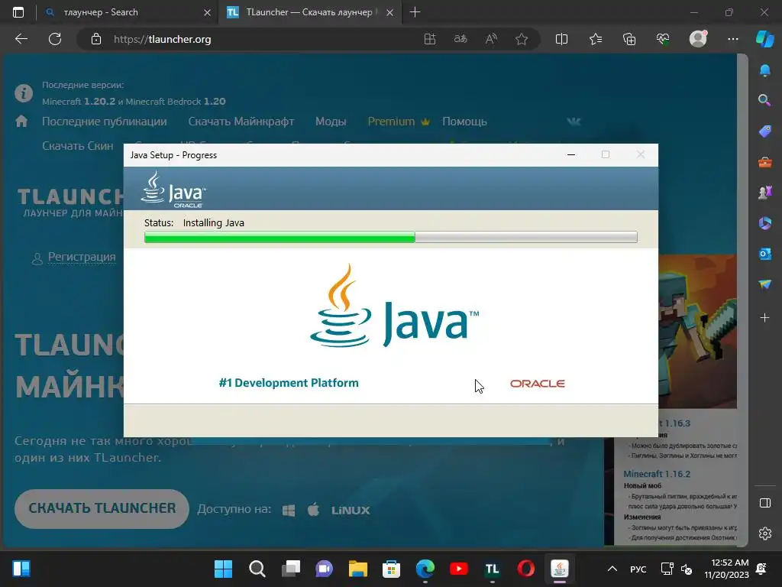Image resolution: width=782 pixels, height=587 pixels.
Task: Open File Explorer from taskbar
Action: pos(358,569)
